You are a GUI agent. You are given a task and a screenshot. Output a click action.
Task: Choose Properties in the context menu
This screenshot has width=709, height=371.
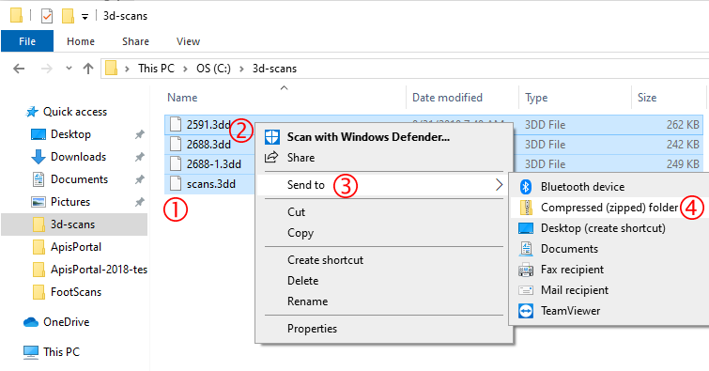click(312, 329)
